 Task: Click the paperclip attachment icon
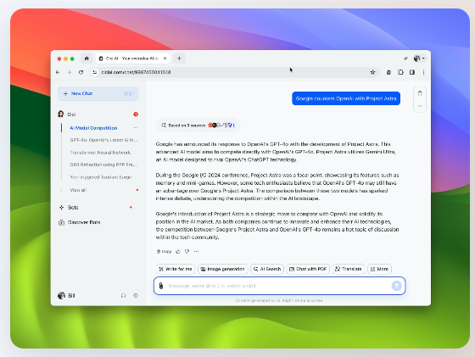click(161, 286)
